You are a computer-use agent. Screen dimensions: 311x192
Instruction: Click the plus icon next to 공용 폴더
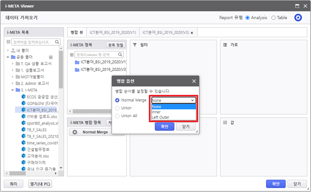click(50, 57)
